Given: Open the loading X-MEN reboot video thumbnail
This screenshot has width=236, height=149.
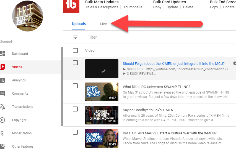Looking at the screenshot, I should pos(102,69).
